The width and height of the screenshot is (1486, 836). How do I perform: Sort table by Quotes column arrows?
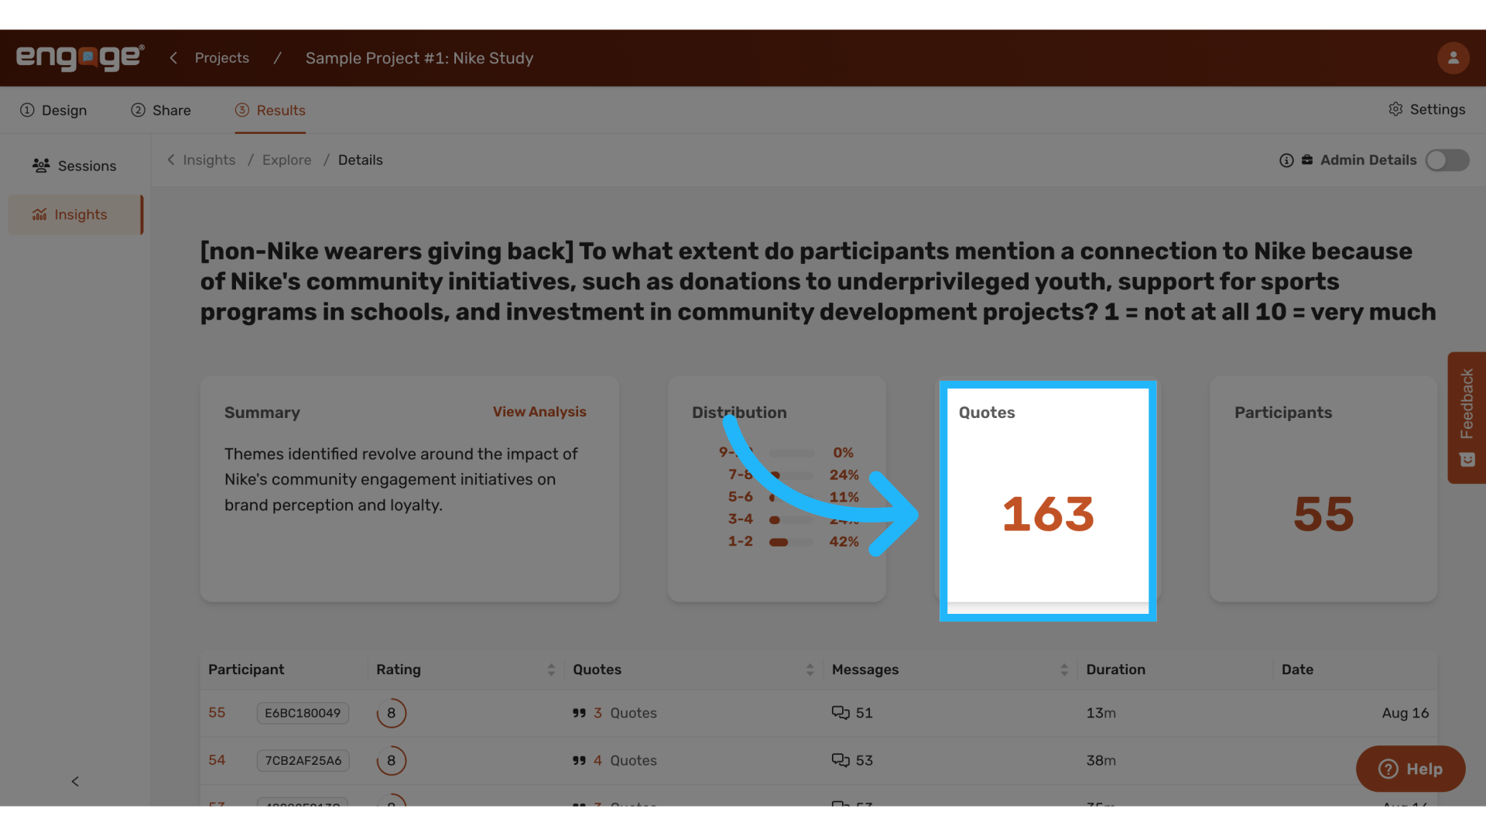pos(810,670)
